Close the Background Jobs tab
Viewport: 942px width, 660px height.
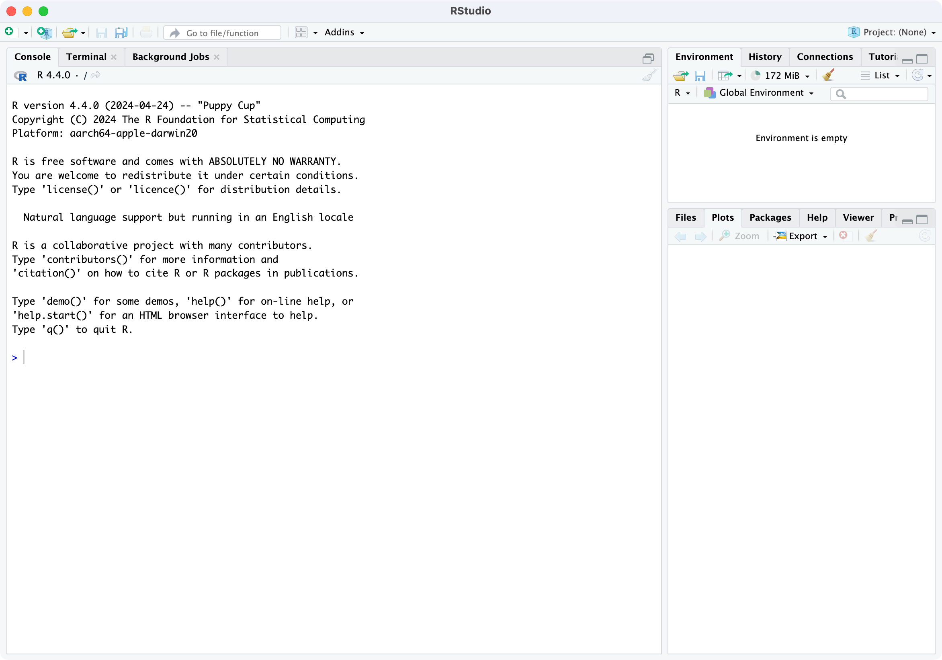217,57
